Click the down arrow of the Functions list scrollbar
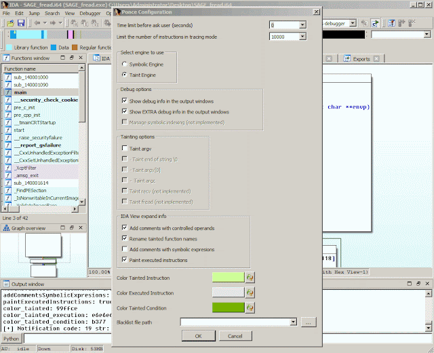434x353 pixels. (81, 202)
